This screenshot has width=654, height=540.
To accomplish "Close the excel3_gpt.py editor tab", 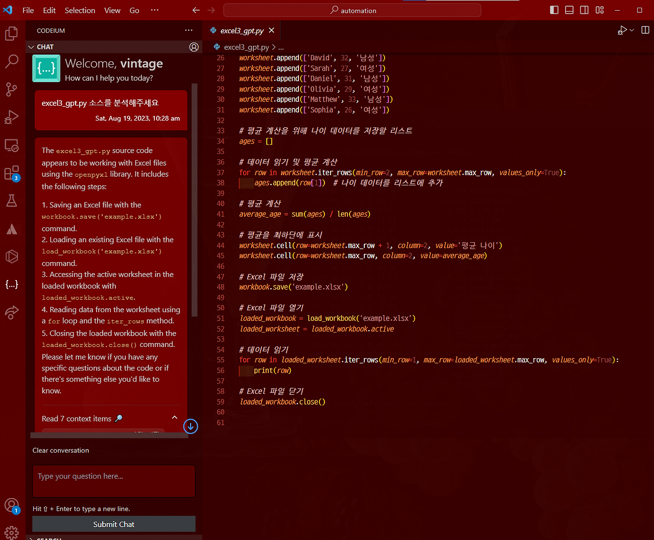I will pyautogui.click(x=271, y=31).
